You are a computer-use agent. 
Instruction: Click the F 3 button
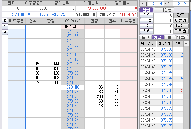tap(146, 26)
